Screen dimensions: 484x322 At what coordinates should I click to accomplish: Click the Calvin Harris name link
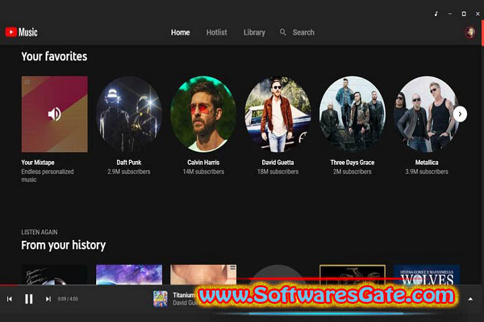[204, 162]
